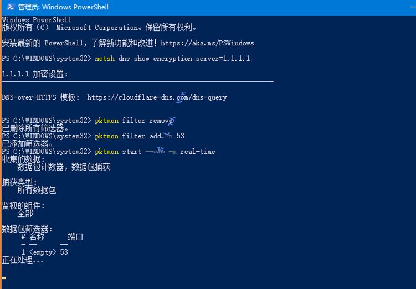Click the 已添加筛选器 output line
This screenshot has height=289, width=416.
pyautogui.click(x=28, y=144)
